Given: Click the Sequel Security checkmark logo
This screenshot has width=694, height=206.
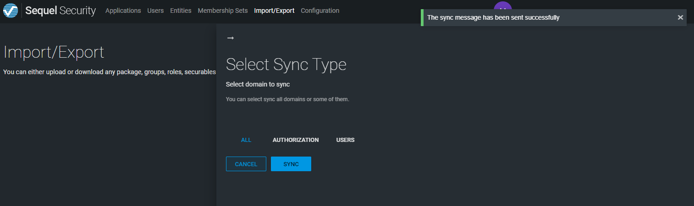Looking at the screenshot, I should coord(11,11).
